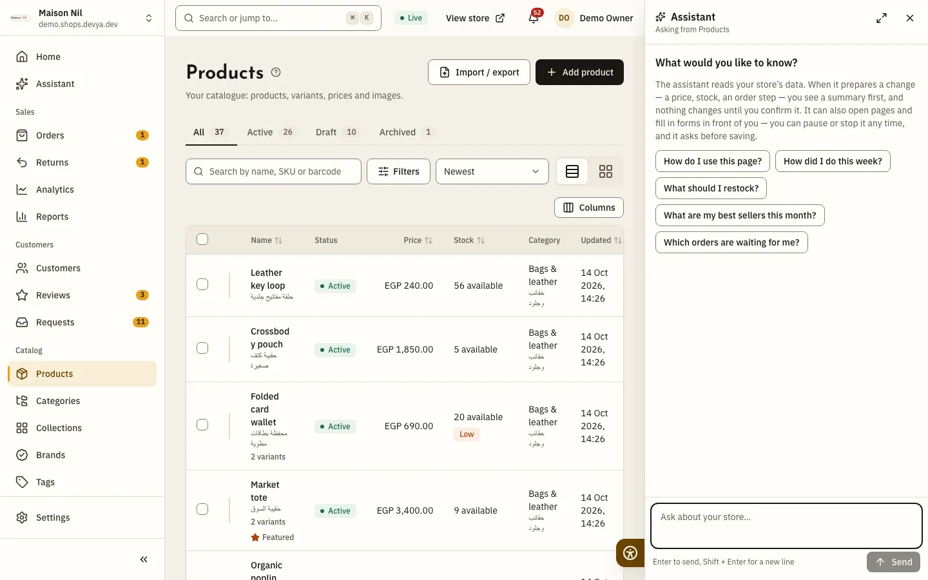Open the notifications bell
The width and height of the screenshot is (928, 580).
pyautogui.click(x=534, y=18)
